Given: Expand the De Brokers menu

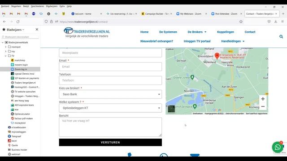Looking at the screenshot, I should [x=197, y=32].
